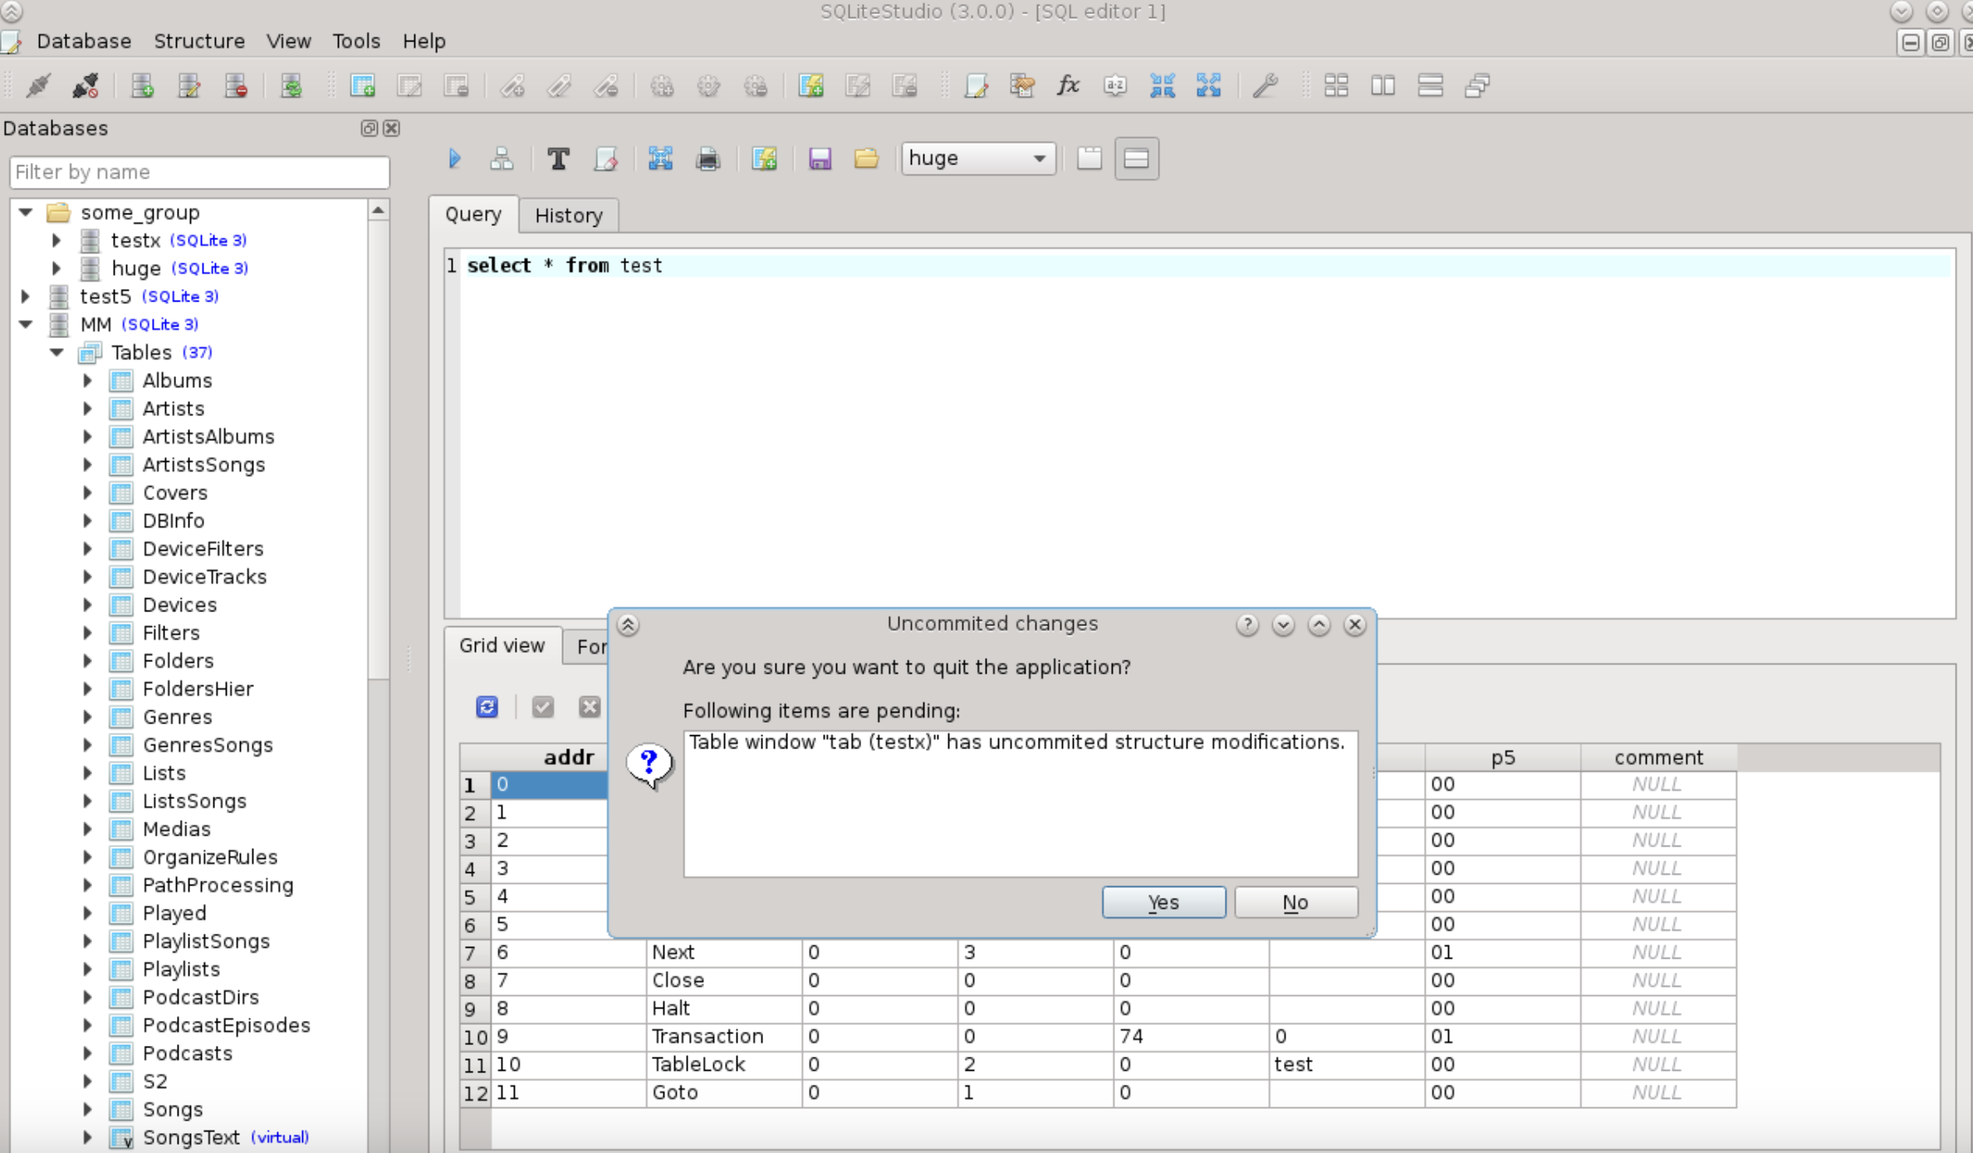Image resolution: width=1973 pixels, height=1153 pixels.
Task: Click the Connect to database plug icon
Action: click(38, 86)
